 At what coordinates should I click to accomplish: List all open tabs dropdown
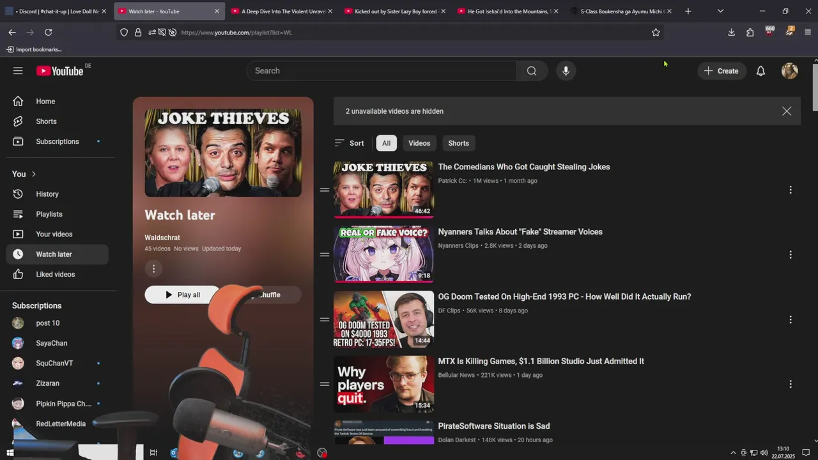[x=720, y=11]
